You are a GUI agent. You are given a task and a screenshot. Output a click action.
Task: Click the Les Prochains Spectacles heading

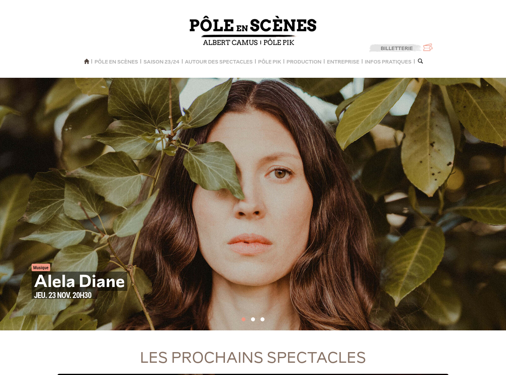[253, 358]
